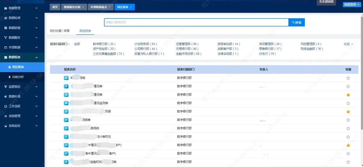Close the 外部数据盘点 tab
363x167 pixels.
110,7
